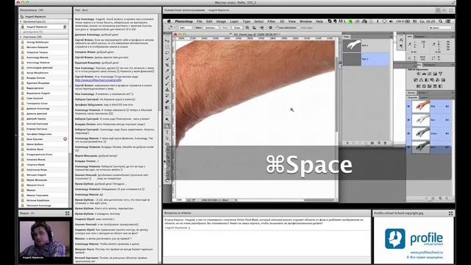Select the Rectangular Marquee tool
This screenshot has height=265, width=471.
pyautogui.click(x=167, y=47)
